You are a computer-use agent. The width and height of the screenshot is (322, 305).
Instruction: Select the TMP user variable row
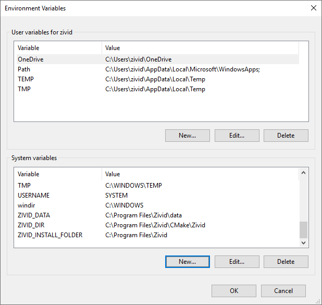[24, 89]
